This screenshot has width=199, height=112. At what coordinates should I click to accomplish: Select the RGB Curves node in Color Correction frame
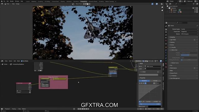point(60,79)
